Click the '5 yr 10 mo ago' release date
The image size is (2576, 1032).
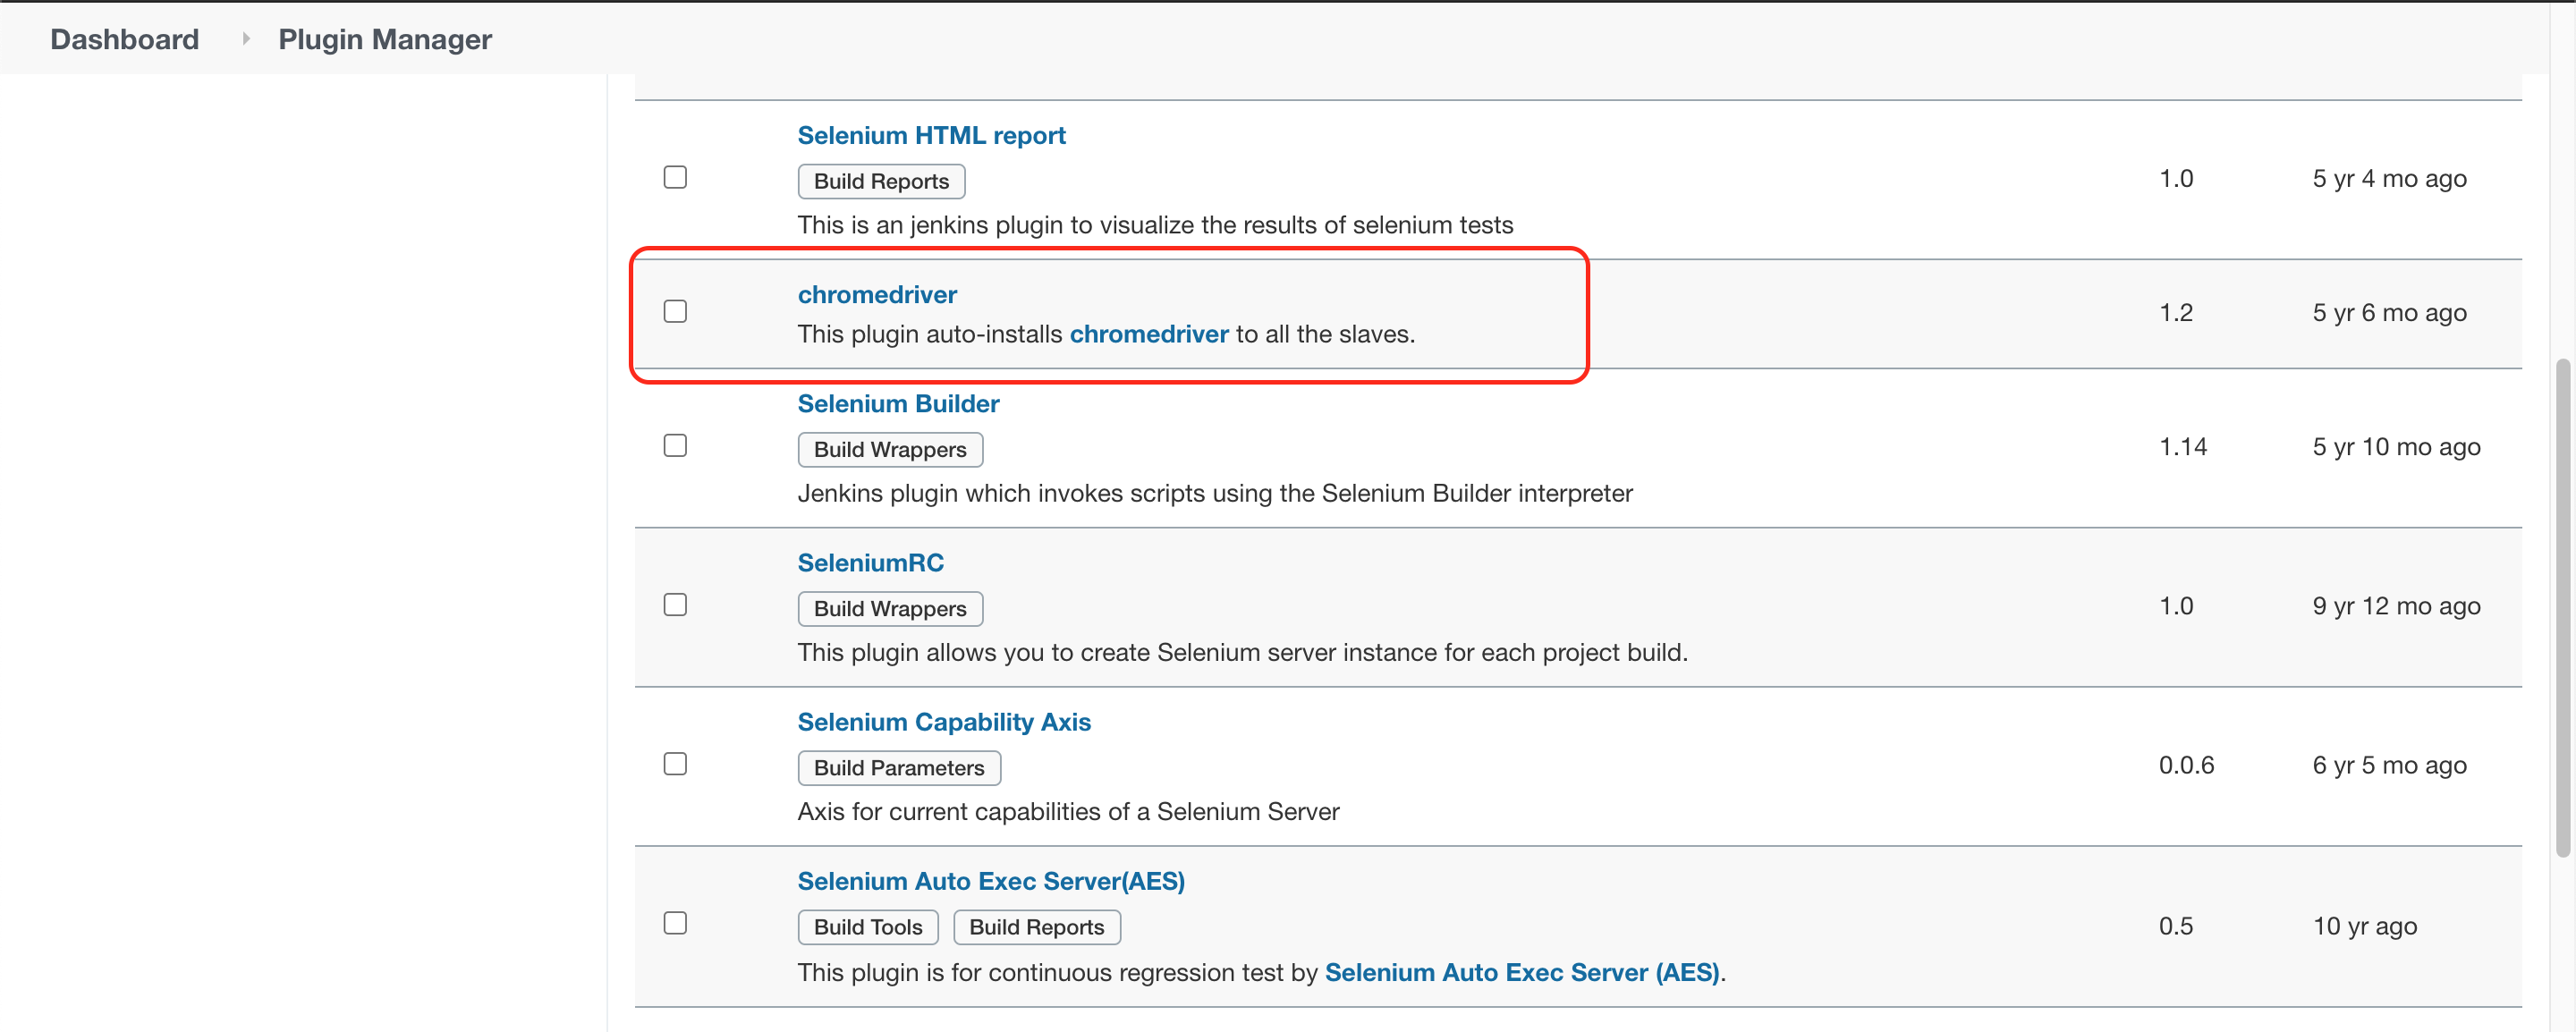click(x=2396, y=446)
